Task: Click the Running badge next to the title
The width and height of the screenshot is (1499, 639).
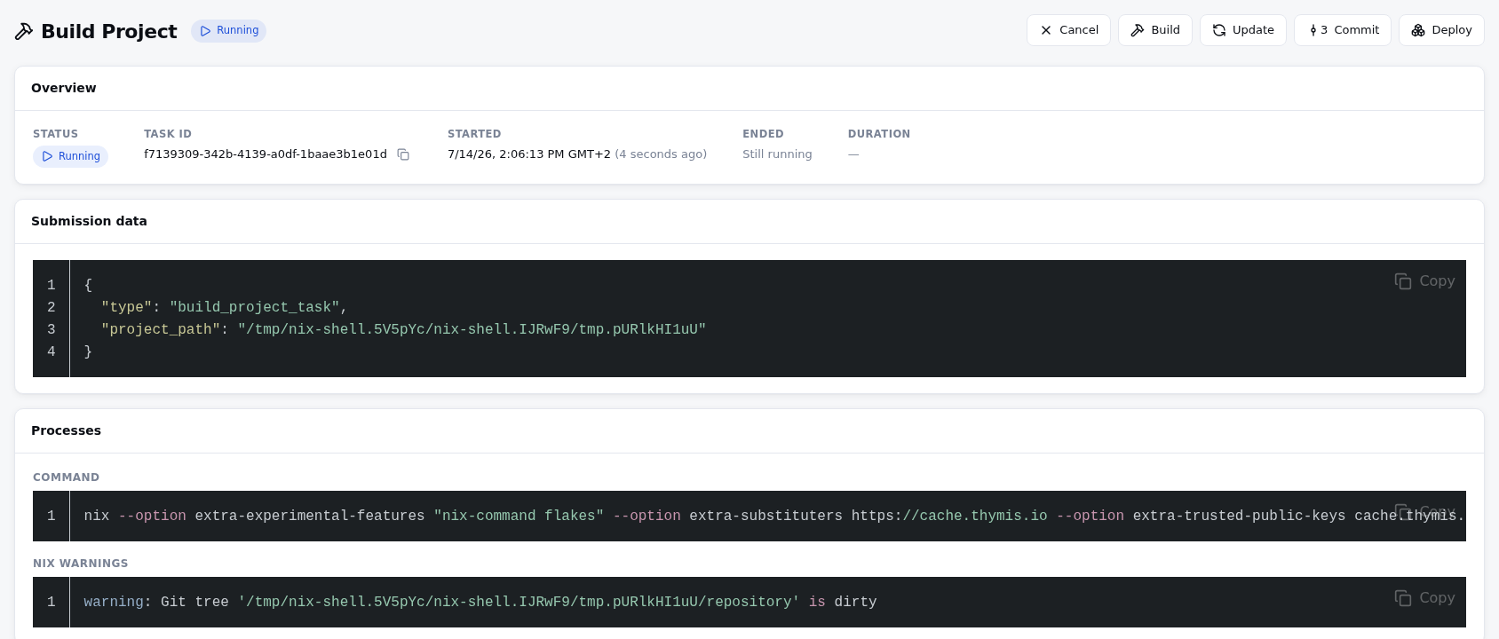Action: click(x=228, y=30)
